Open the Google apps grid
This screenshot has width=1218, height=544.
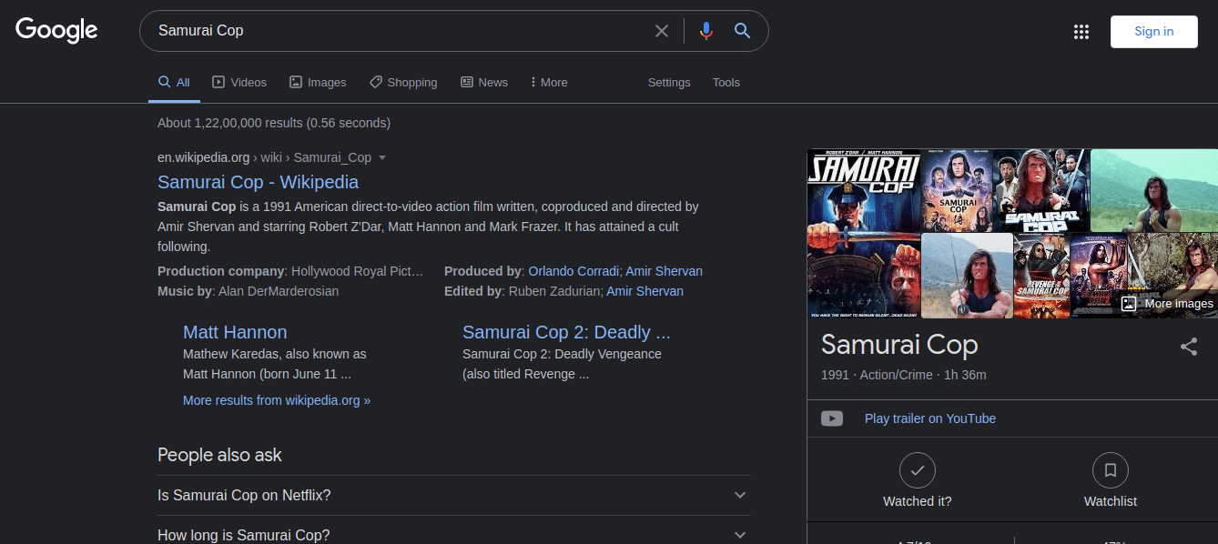(1081, 32)
